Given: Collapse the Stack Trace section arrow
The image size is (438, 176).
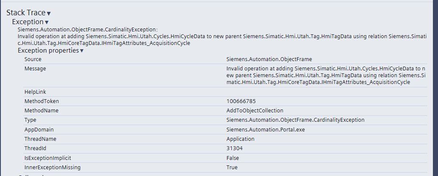Looking at the screenshot, I should 49,14.
